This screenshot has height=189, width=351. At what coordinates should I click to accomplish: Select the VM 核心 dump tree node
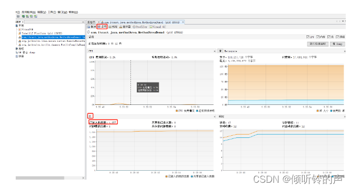(x=27, y=52)
